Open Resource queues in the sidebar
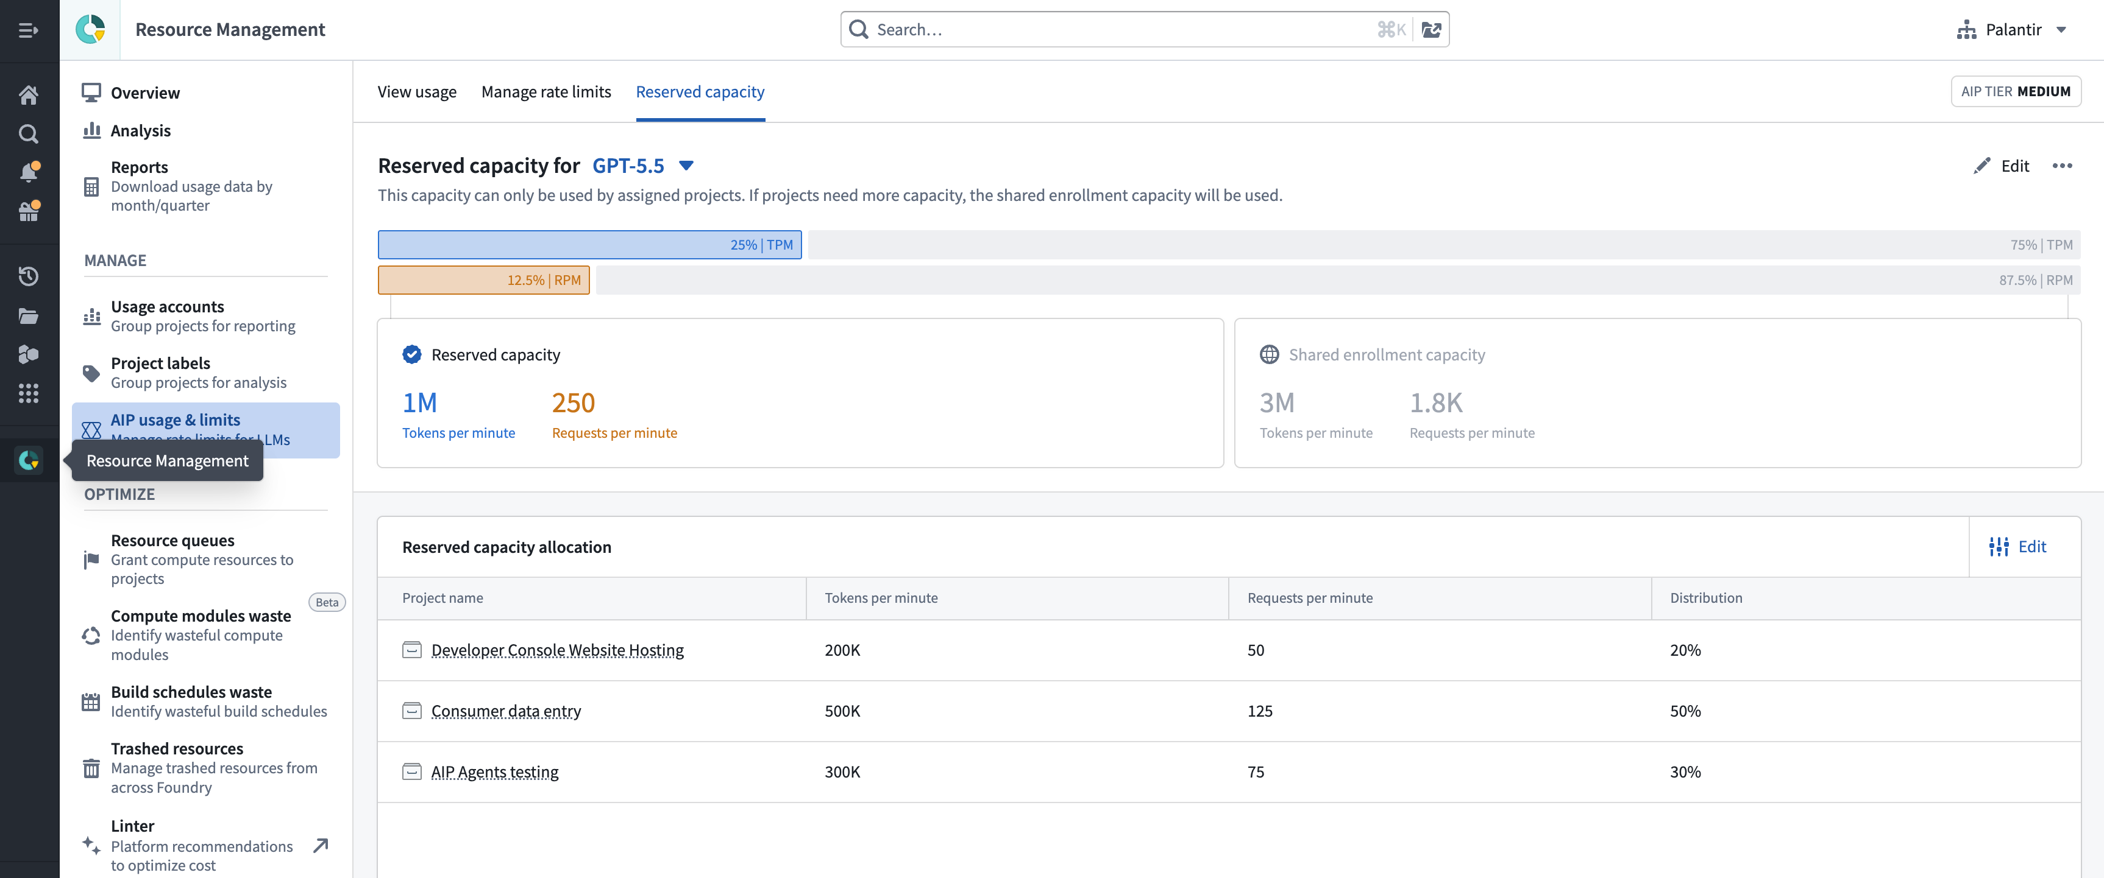Viewport: 2104px width, 878px height. tap(206, 560)
